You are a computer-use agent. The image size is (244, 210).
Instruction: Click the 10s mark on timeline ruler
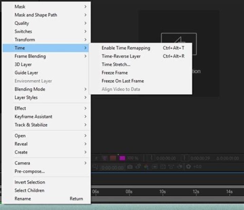(x=162, y=192)
